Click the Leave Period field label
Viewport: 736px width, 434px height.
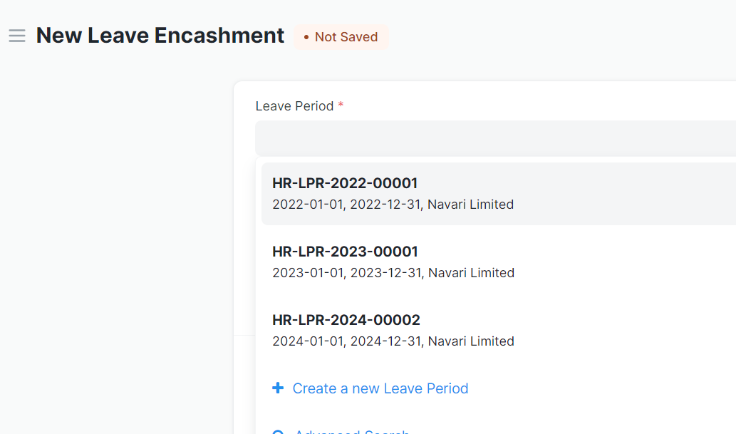point(294,105)
